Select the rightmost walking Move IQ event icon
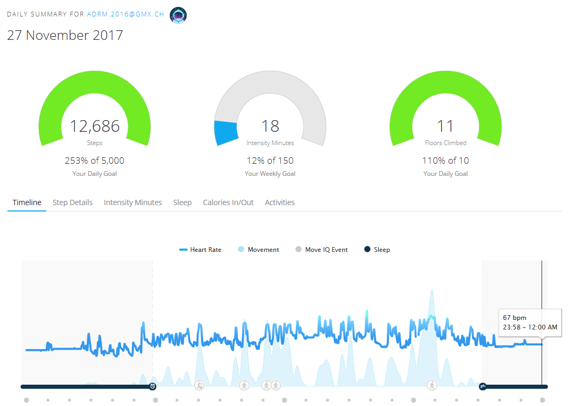The height and width of the screenshot is (406, 573). (431, 385)
